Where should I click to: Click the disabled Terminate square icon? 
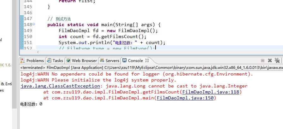tap(262, 60)
